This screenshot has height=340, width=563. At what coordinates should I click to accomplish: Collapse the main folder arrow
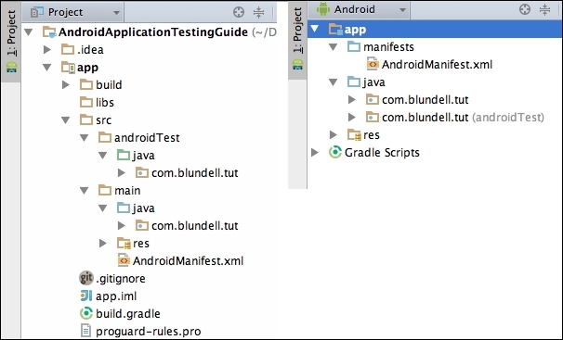(x=85, y=191)
